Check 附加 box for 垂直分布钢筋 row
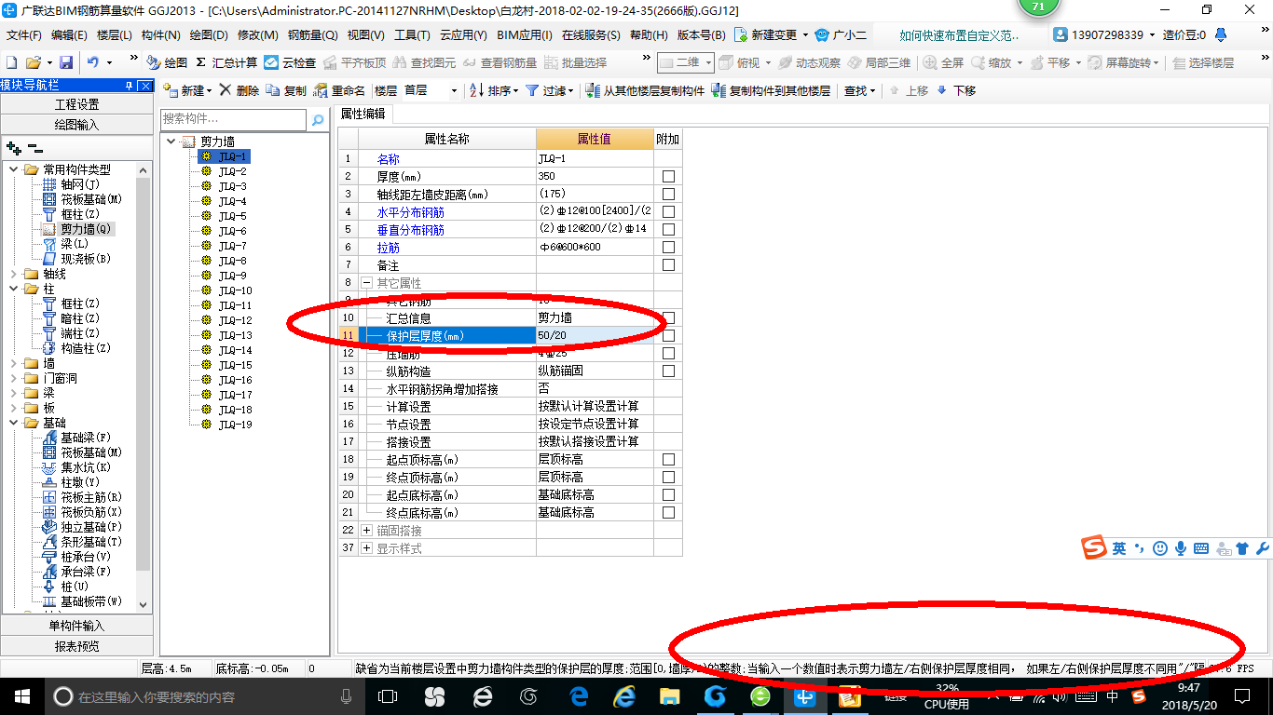 pos(668,230)
